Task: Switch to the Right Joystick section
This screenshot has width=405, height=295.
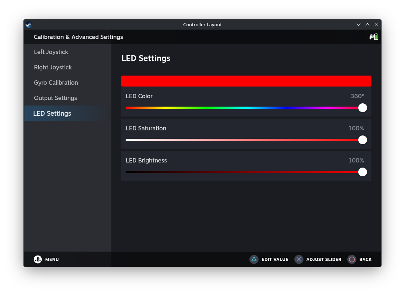Action: pos(68,68)
